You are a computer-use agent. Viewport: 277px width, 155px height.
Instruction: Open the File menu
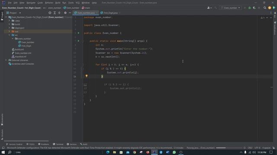click(x=10, y=3)
